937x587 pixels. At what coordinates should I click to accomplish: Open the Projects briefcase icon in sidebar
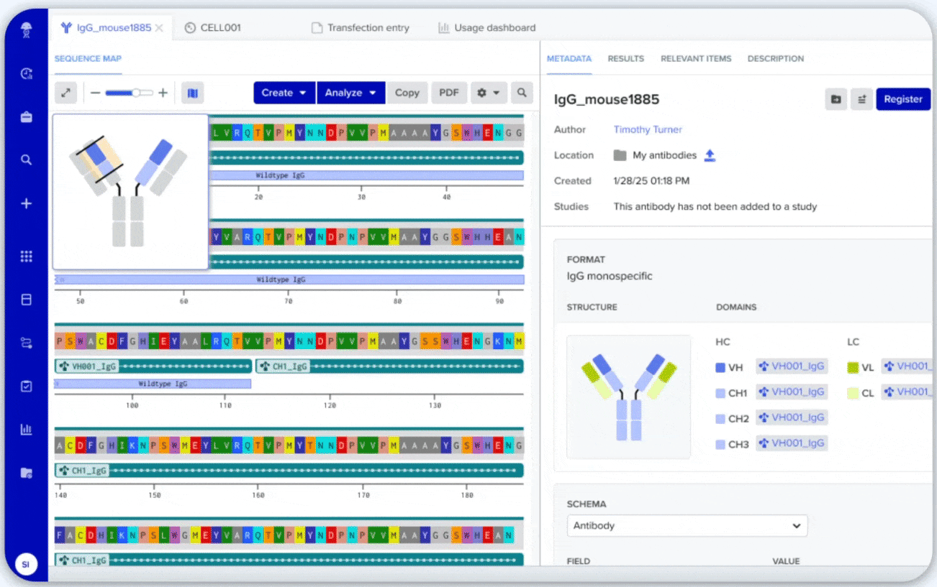(x=27, y=116)
